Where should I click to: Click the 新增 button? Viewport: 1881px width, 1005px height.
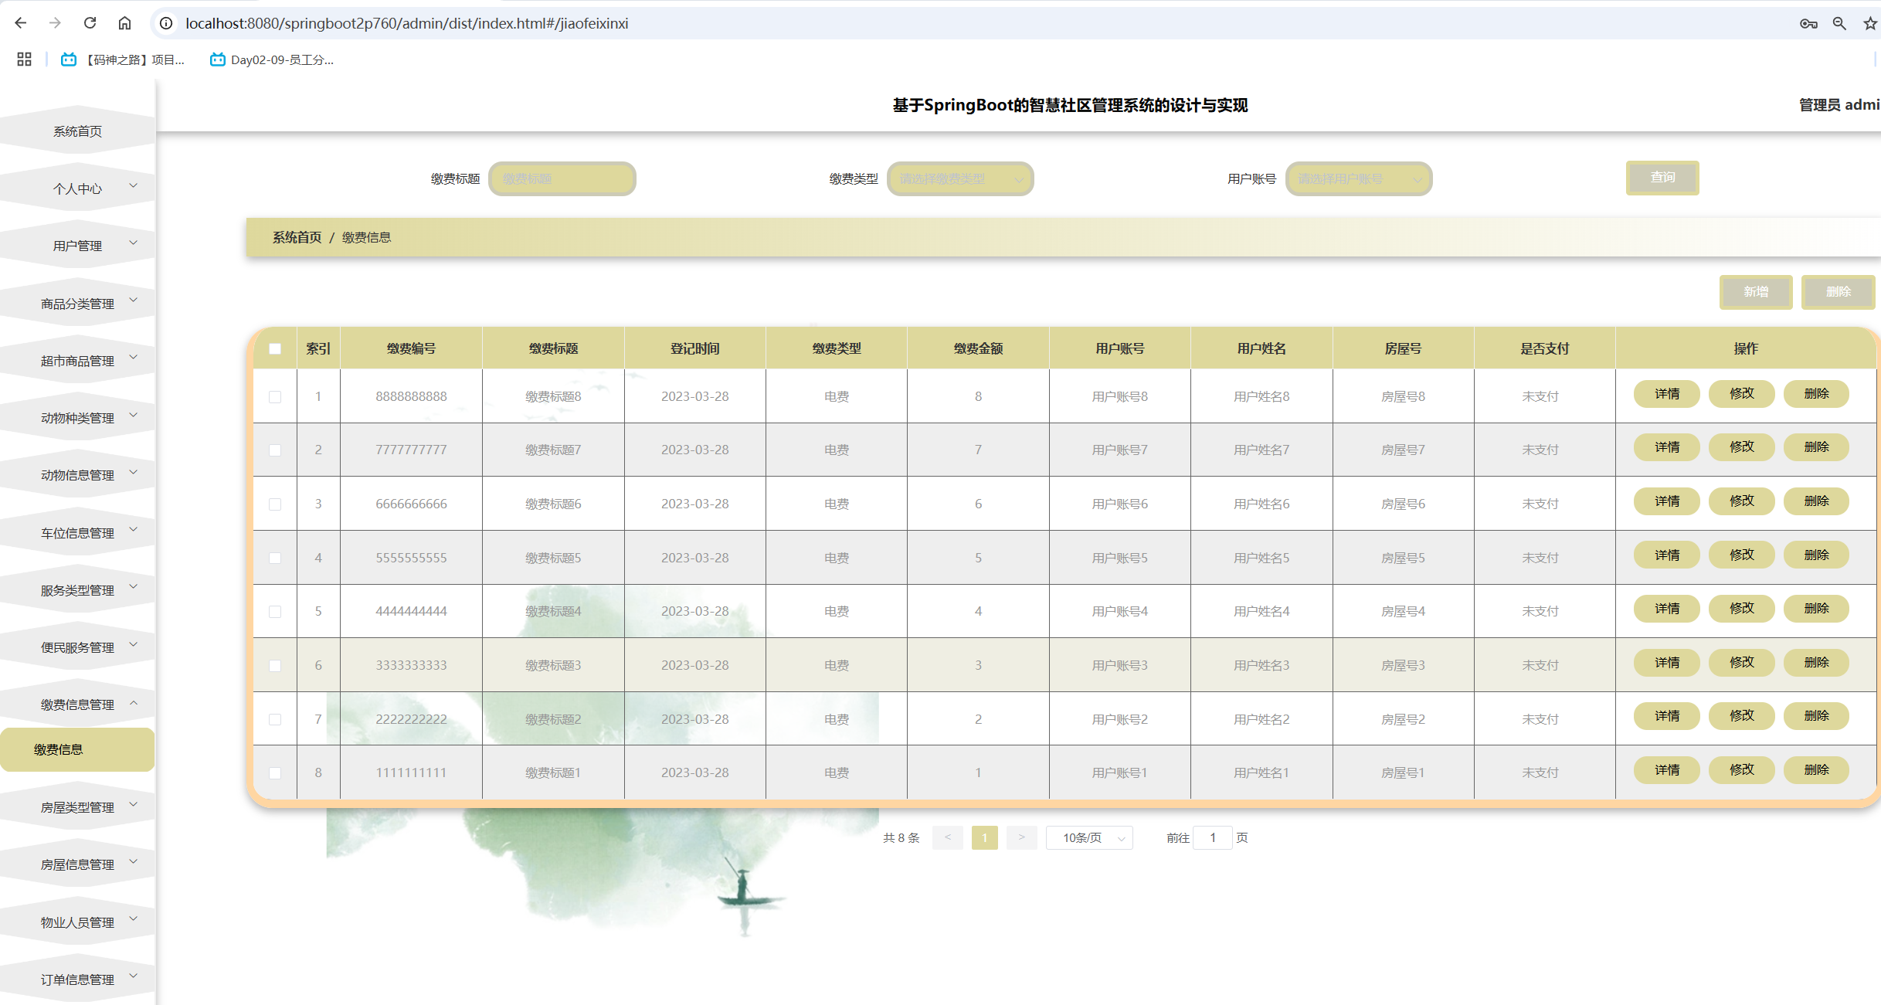(x=1755, y=292)
